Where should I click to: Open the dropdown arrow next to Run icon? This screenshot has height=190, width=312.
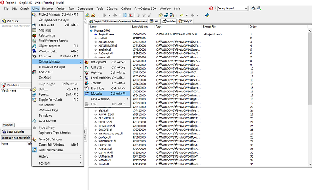(109, 15)
